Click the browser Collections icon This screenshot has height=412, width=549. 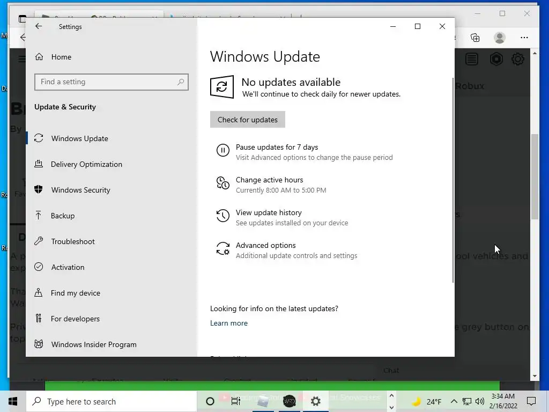pyautogui.click(x=475, y=38)
